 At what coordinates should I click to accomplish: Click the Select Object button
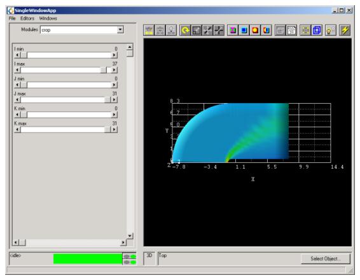(326, 258)
